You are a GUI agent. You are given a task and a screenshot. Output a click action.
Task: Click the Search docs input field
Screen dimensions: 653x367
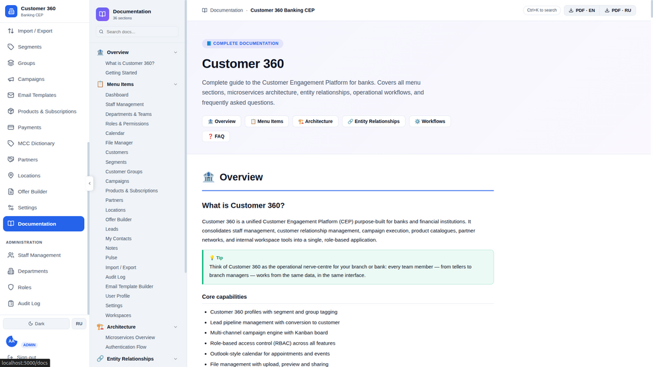(137, 32)
